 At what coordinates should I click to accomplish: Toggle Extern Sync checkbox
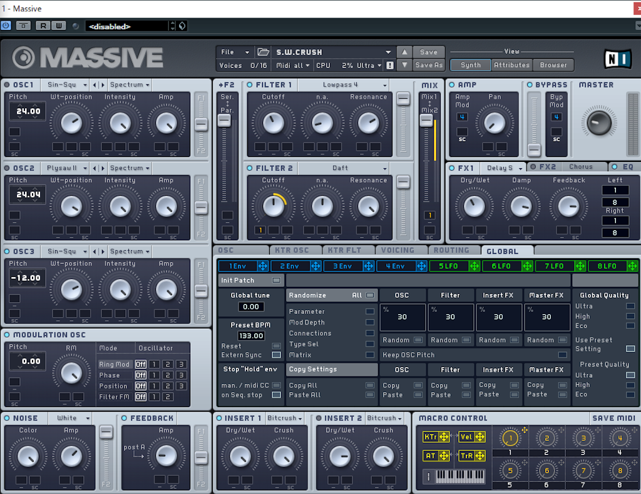pos(276,355)
